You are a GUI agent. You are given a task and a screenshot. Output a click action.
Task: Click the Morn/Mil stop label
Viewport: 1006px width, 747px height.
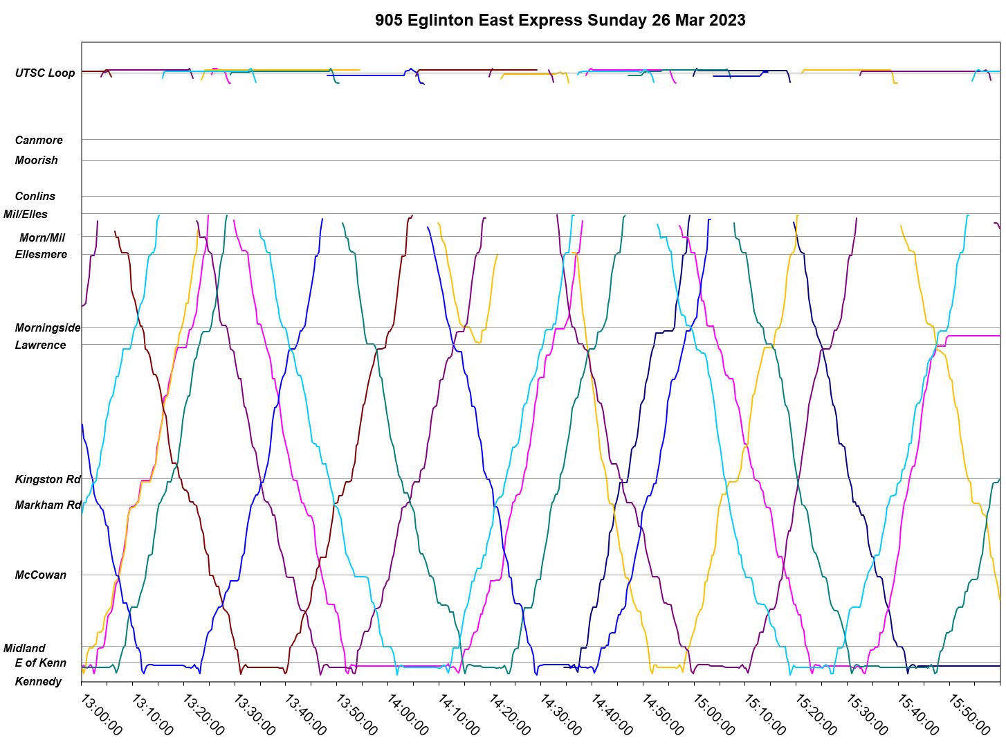coord(42,237)
